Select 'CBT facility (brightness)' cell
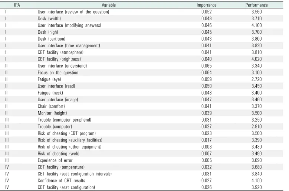This screenshot has height=191, width=289. (59, 59)
